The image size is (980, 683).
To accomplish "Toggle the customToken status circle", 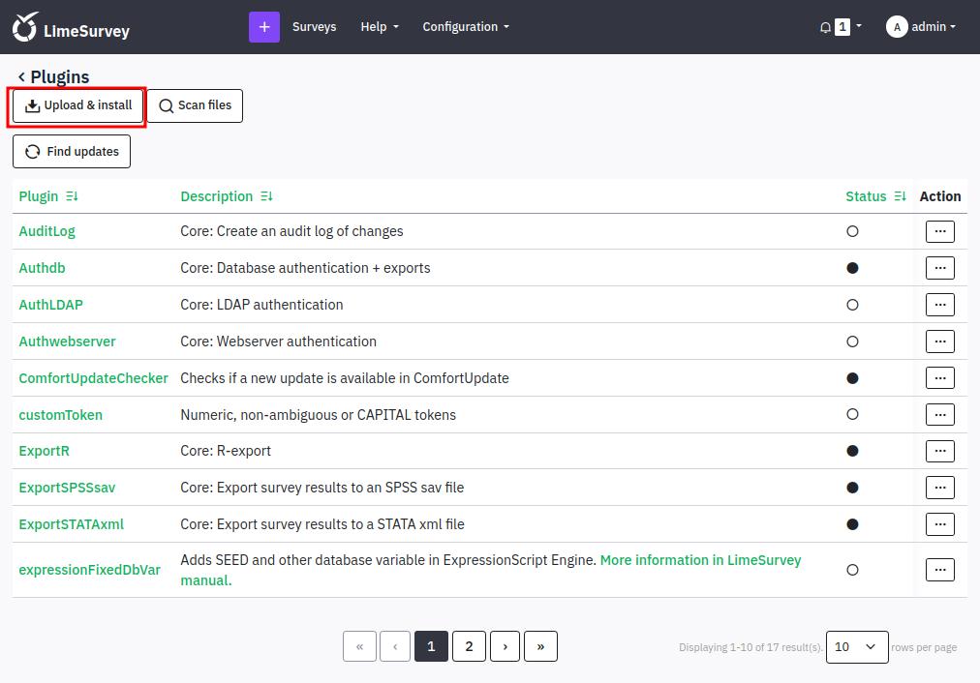I will coord(852,415).
